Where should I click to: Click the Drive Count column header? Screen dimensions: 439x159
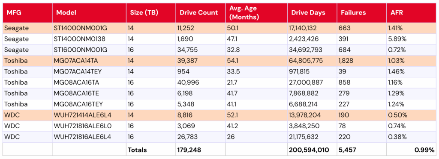click(x=201, y=13)
